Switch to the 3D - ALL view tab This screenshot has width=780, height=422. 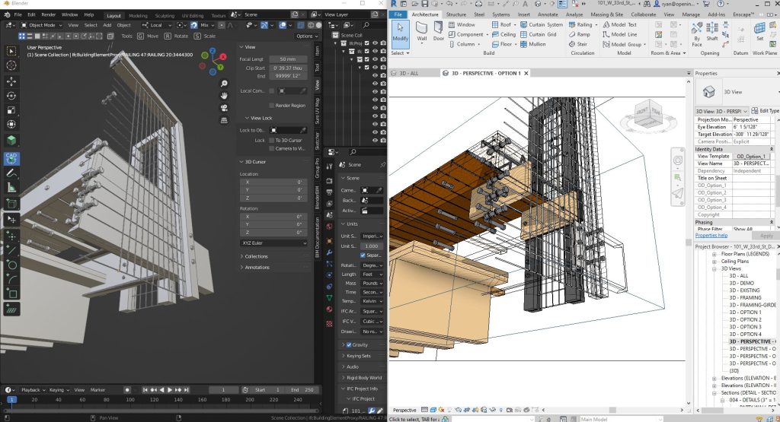(408, 73)
